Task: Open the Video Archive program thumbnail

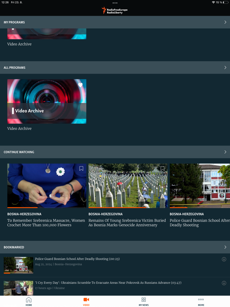Action: coord(47,101)
